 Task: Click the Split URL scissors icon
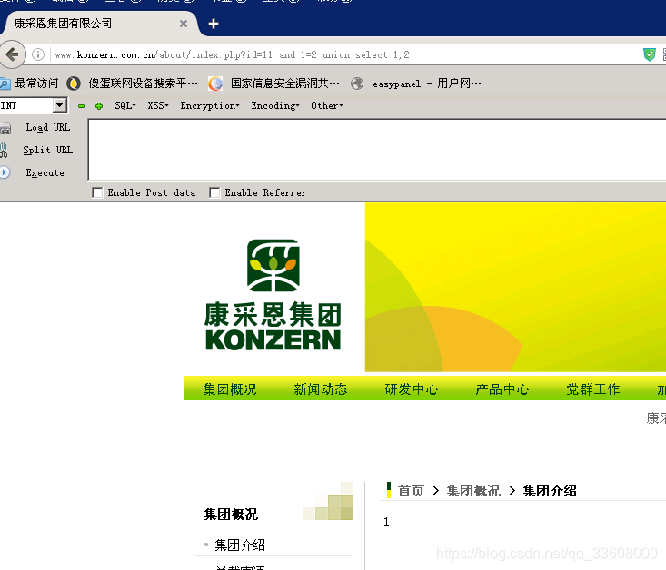(x=4, y=150)
